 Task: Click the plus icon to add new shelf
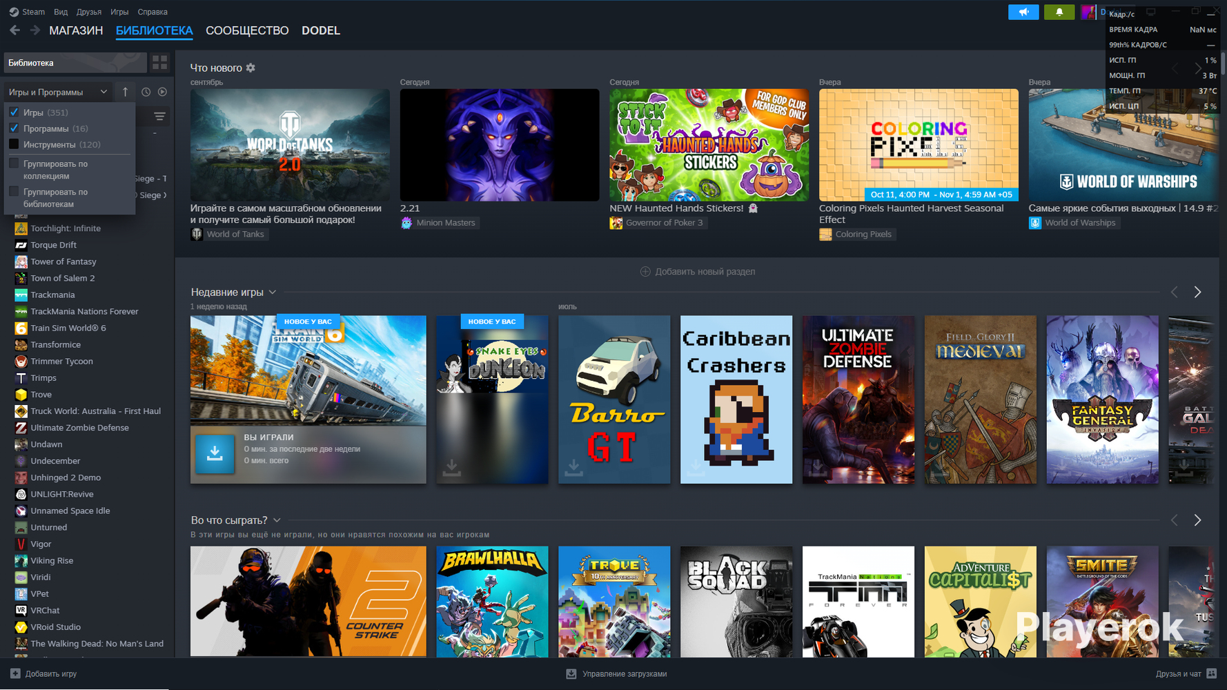(x=645, y=271)
